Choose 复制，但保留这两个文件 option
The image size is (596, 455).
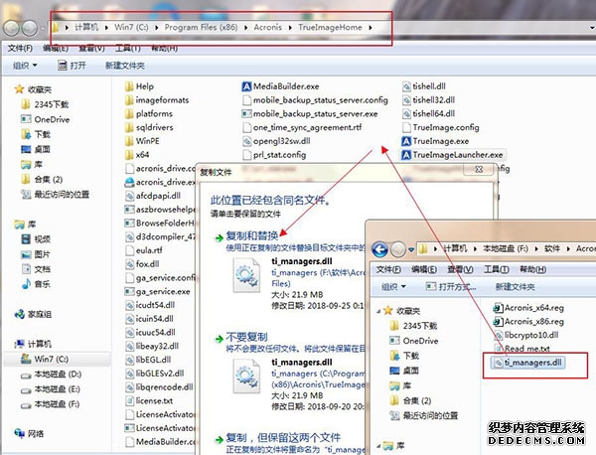pos(283,437)
